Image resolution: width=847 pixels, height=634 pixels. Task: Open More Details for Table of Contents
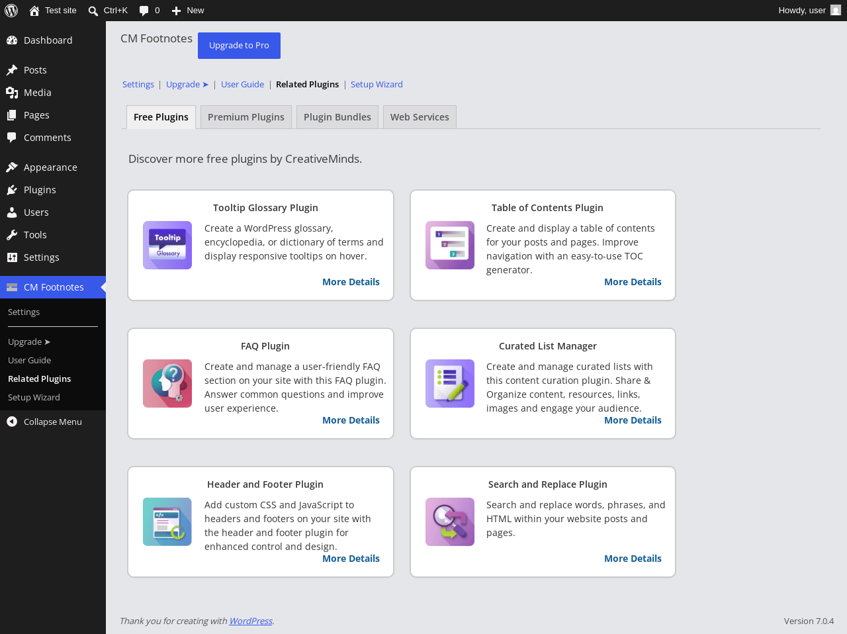point(633,282)
